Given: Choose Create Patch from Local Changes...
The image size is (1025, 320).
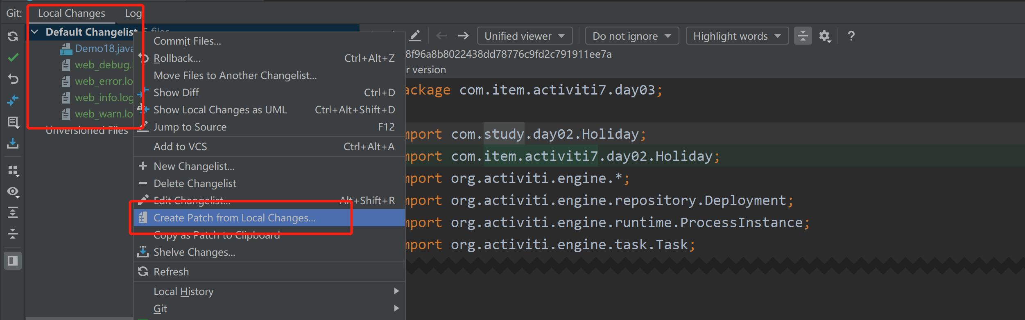Looking at the screenshot, I should click(269, 218).
